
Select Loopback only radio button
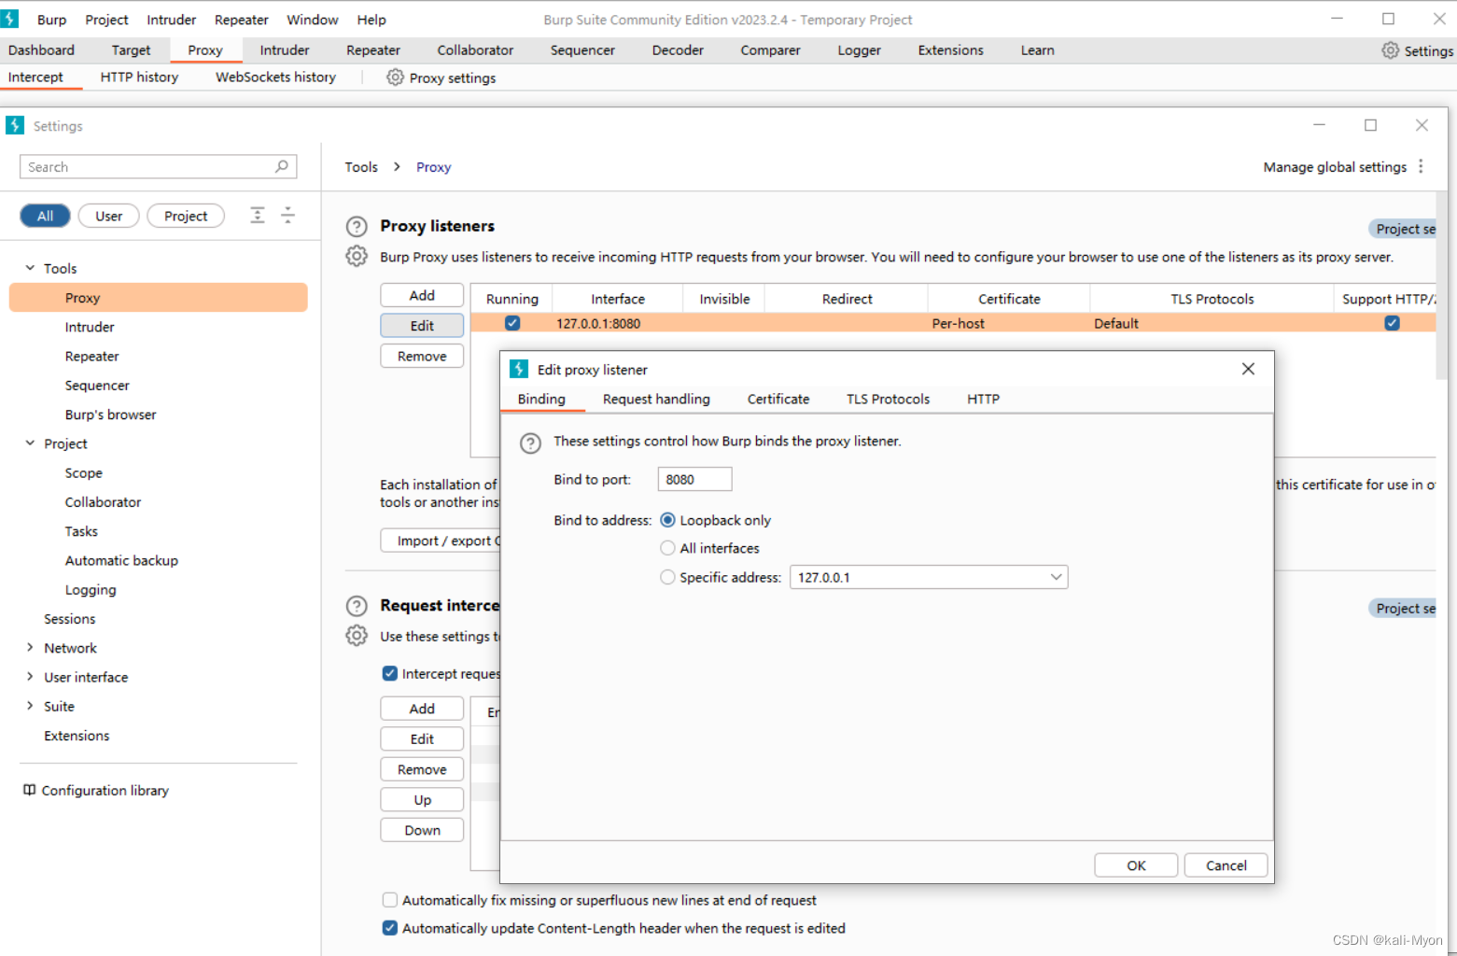click(667, 520)
